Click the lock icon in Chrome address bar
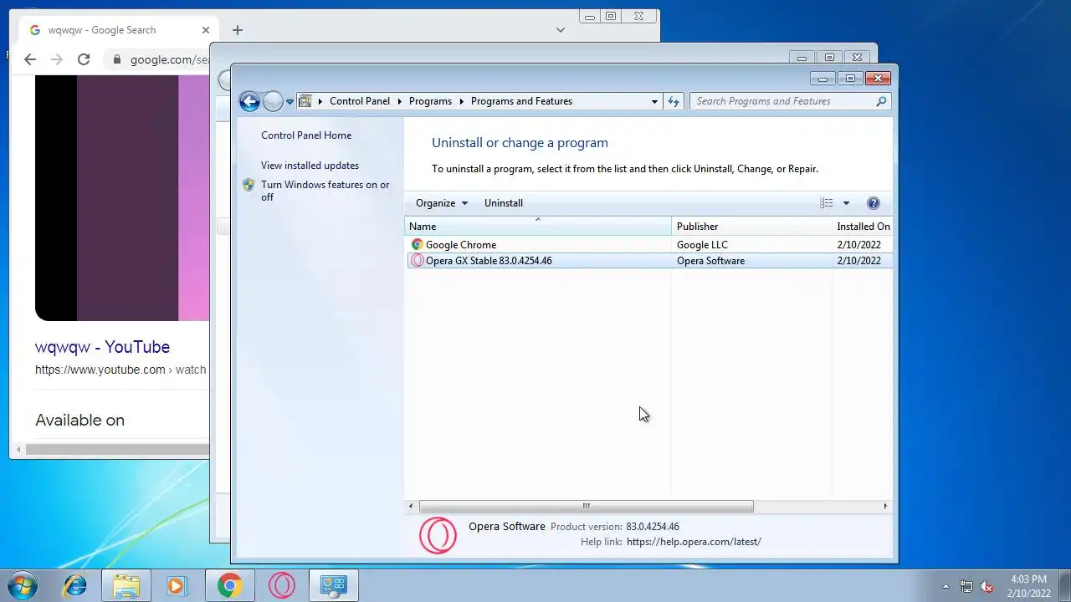The image size is (1071, 602). tap(116, 59)
